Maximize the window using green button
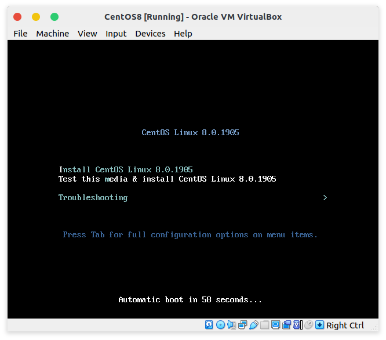Viewport: 386px width, 340px height. click(x=54, y=17)
